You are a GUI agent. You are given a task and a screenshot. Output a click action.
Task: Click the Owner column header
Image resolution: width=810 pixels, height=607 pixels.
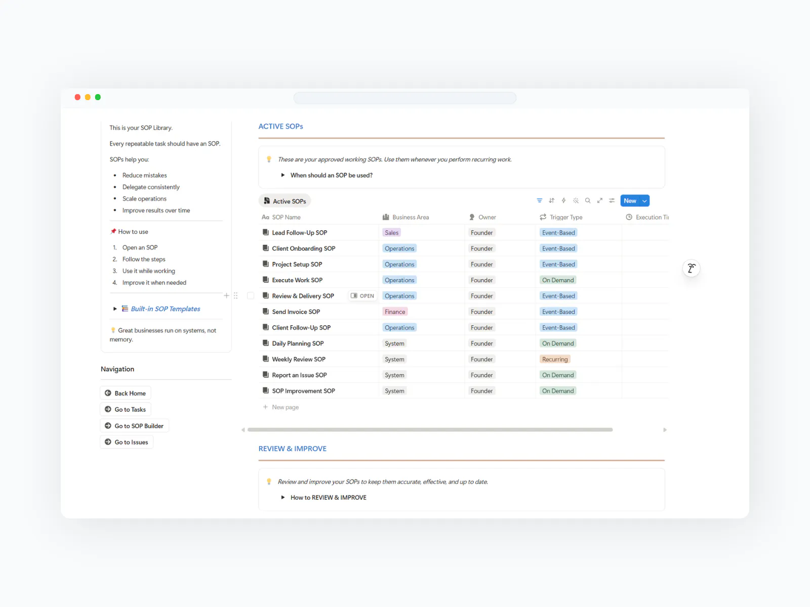point(482,217)
